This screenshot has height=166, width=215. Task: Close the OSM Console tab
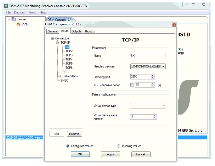pyautogui.click(x=69, y=19)
